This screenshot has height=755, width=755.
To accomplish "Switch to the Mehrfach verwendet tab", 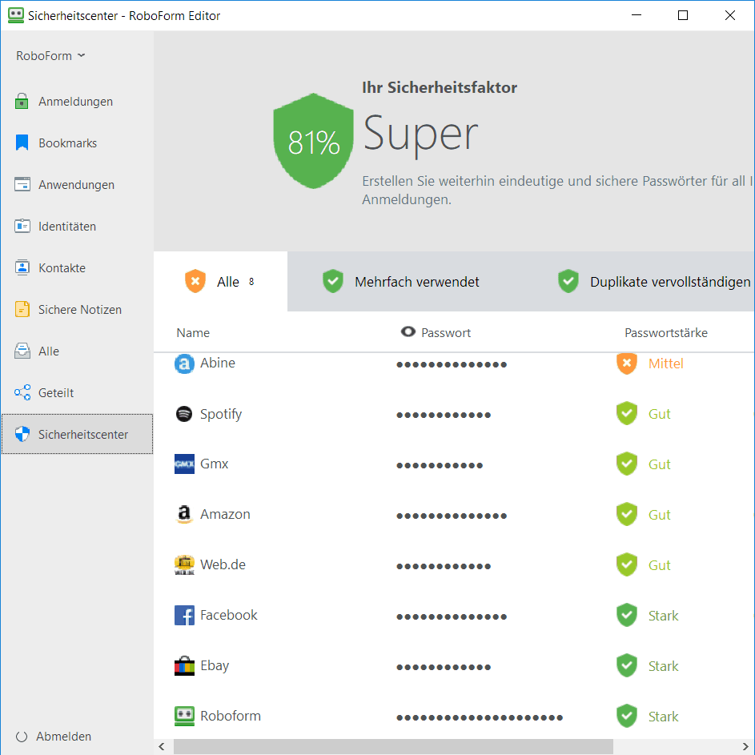I will (x=400, y=281).
